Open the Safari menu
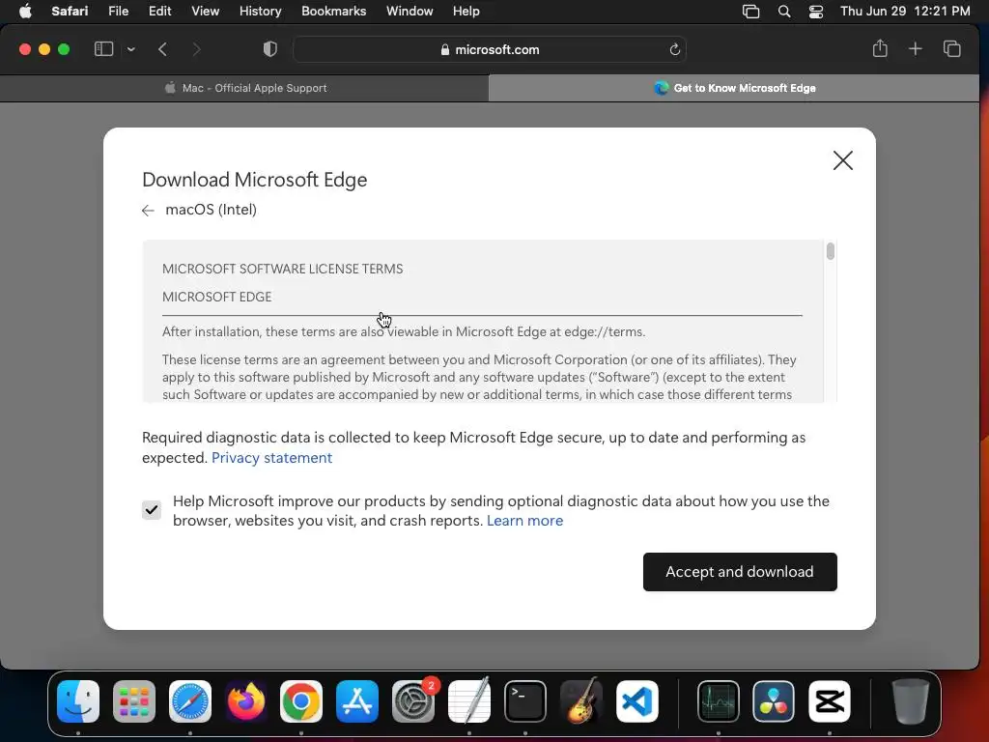This screenshot has height=742, width=989. pos(70,11)
